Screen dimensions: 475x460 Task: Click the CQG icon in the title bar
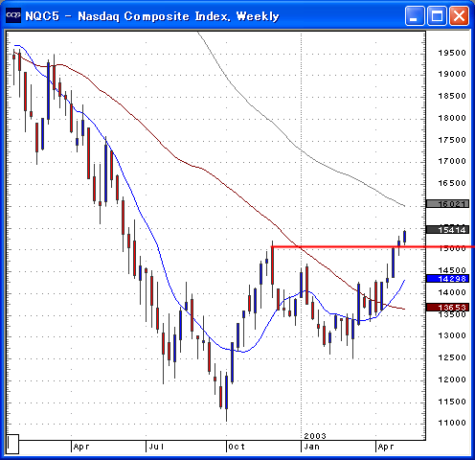click(13, 14)
